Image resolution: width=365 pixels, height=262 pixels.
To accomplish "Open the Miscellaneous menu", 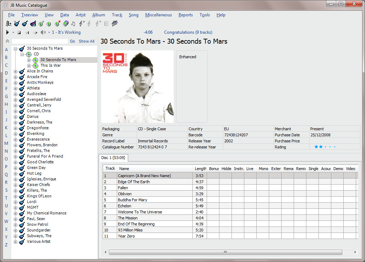I will 158,15.
